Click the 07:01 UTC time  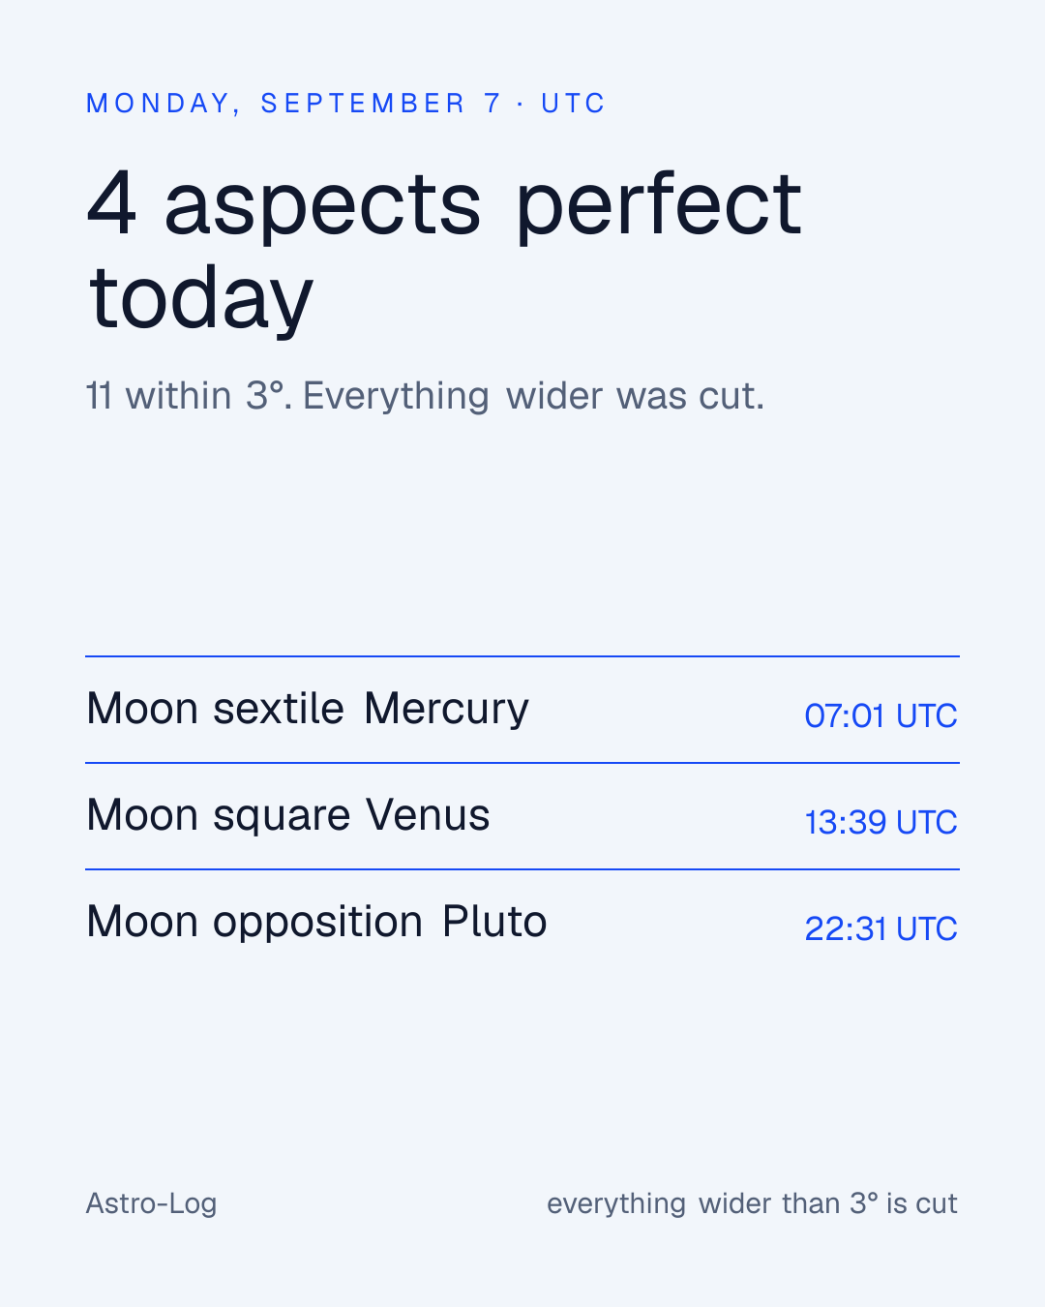tap(881, 715)
